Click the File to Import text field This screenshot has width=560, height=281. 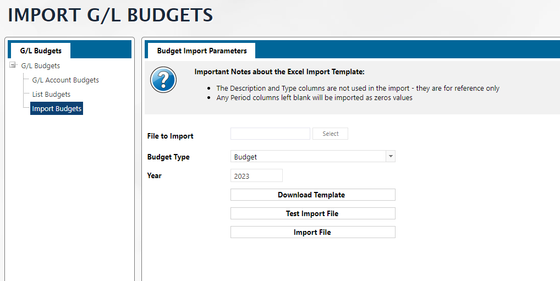[270, 134]
